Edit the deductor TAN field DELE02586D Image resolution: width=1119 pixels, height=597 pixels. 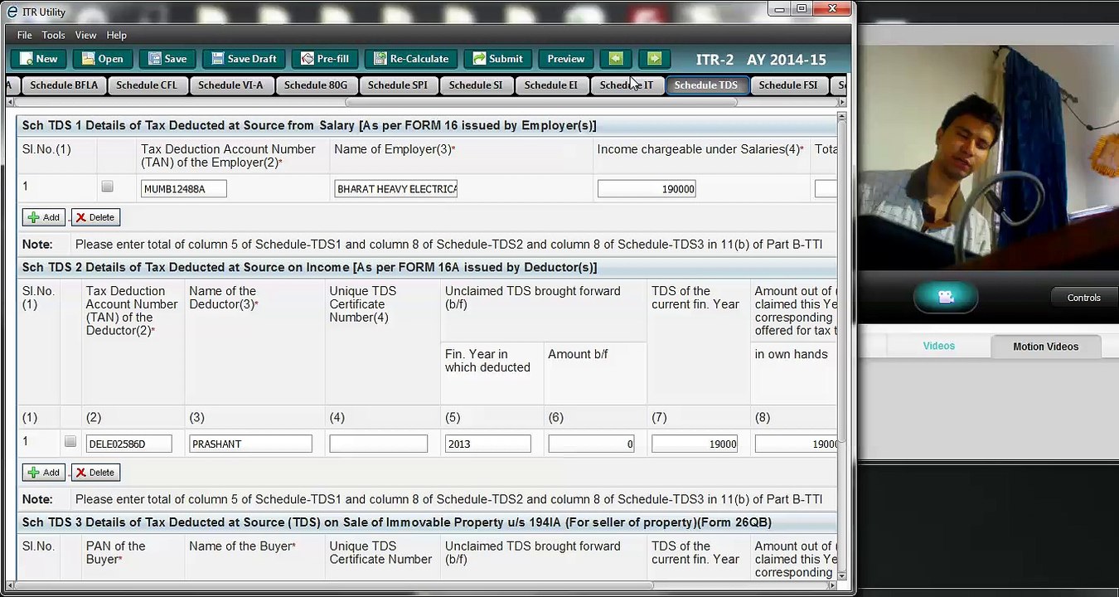(x=128, y=444)
